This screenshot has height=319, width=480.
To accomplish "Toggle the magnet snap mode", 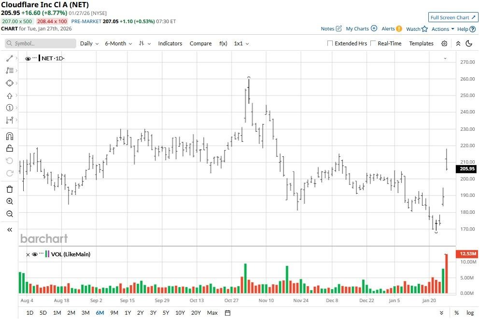I will [x=10, y=136].
